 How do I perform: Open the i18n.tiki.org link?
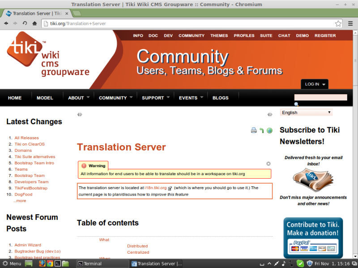click(156, 188)
